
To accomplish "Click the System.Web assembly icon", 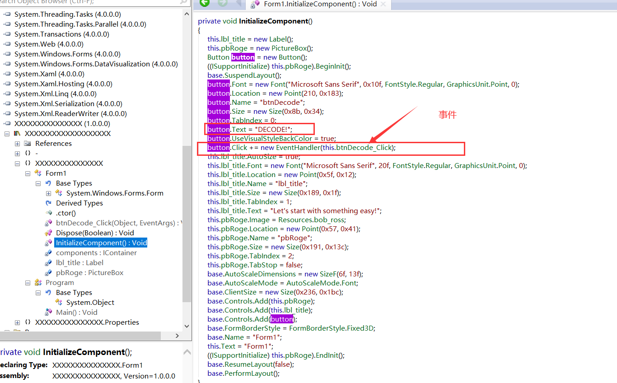I will (x=7, y=44).
